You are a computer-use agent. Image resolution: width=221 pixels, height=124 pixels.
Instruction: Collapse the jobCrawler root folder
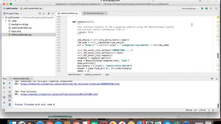3,18
